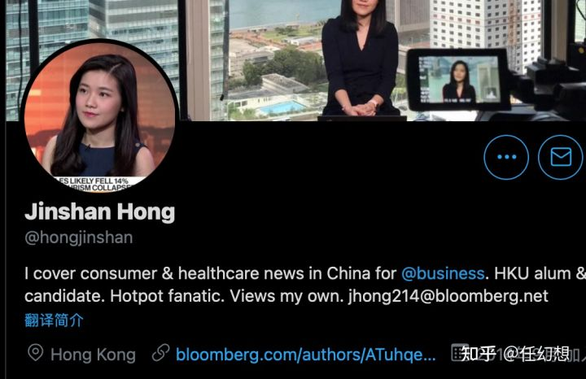This screenshot has width=586, height=379.
Task: Open the bloomberg.com/authors profile link
Action: pos(306,355)
